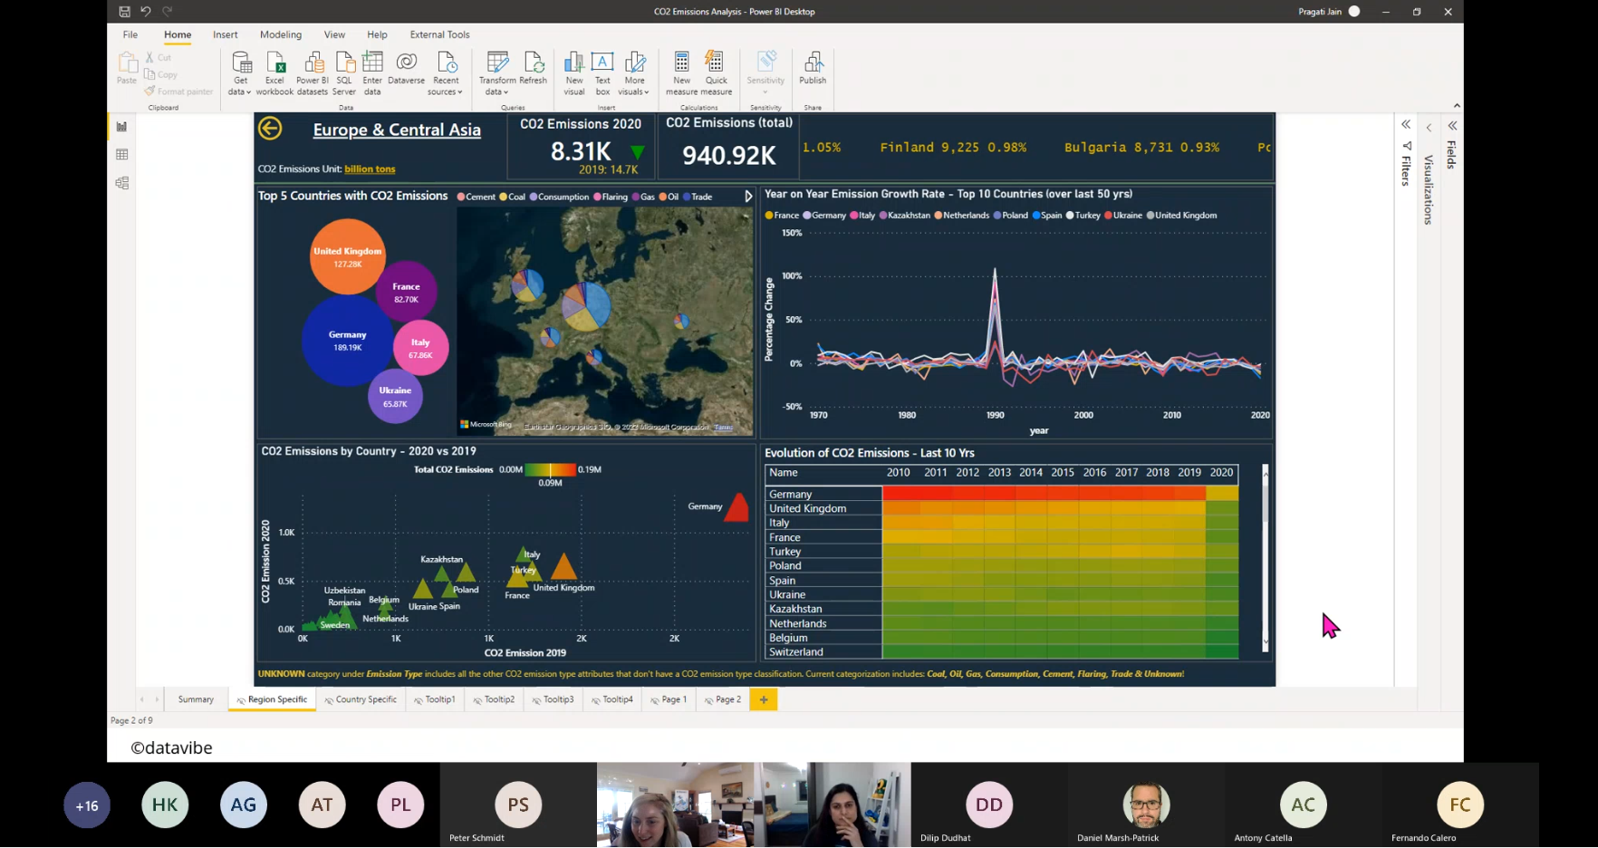
Task: Switch to Data view icon
Action: tap(121, 154)
